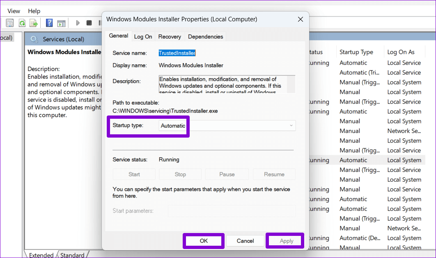The width and height of the screenshot is (436, 258).
Task: Click the Export List toolbar icon
Action: coord(34,23)
